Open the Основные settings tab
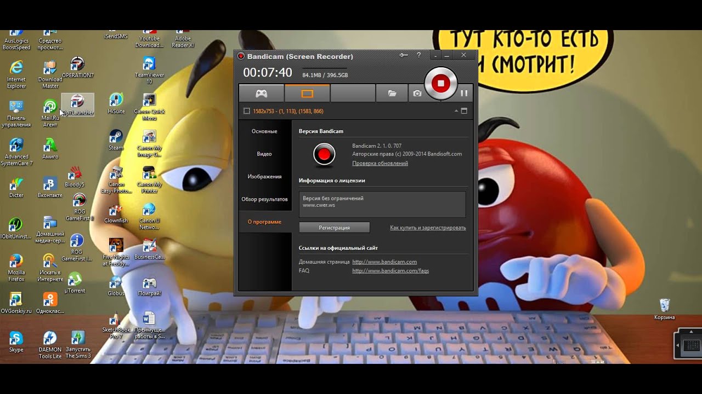The image size is (702, 394). coord(264,131)
